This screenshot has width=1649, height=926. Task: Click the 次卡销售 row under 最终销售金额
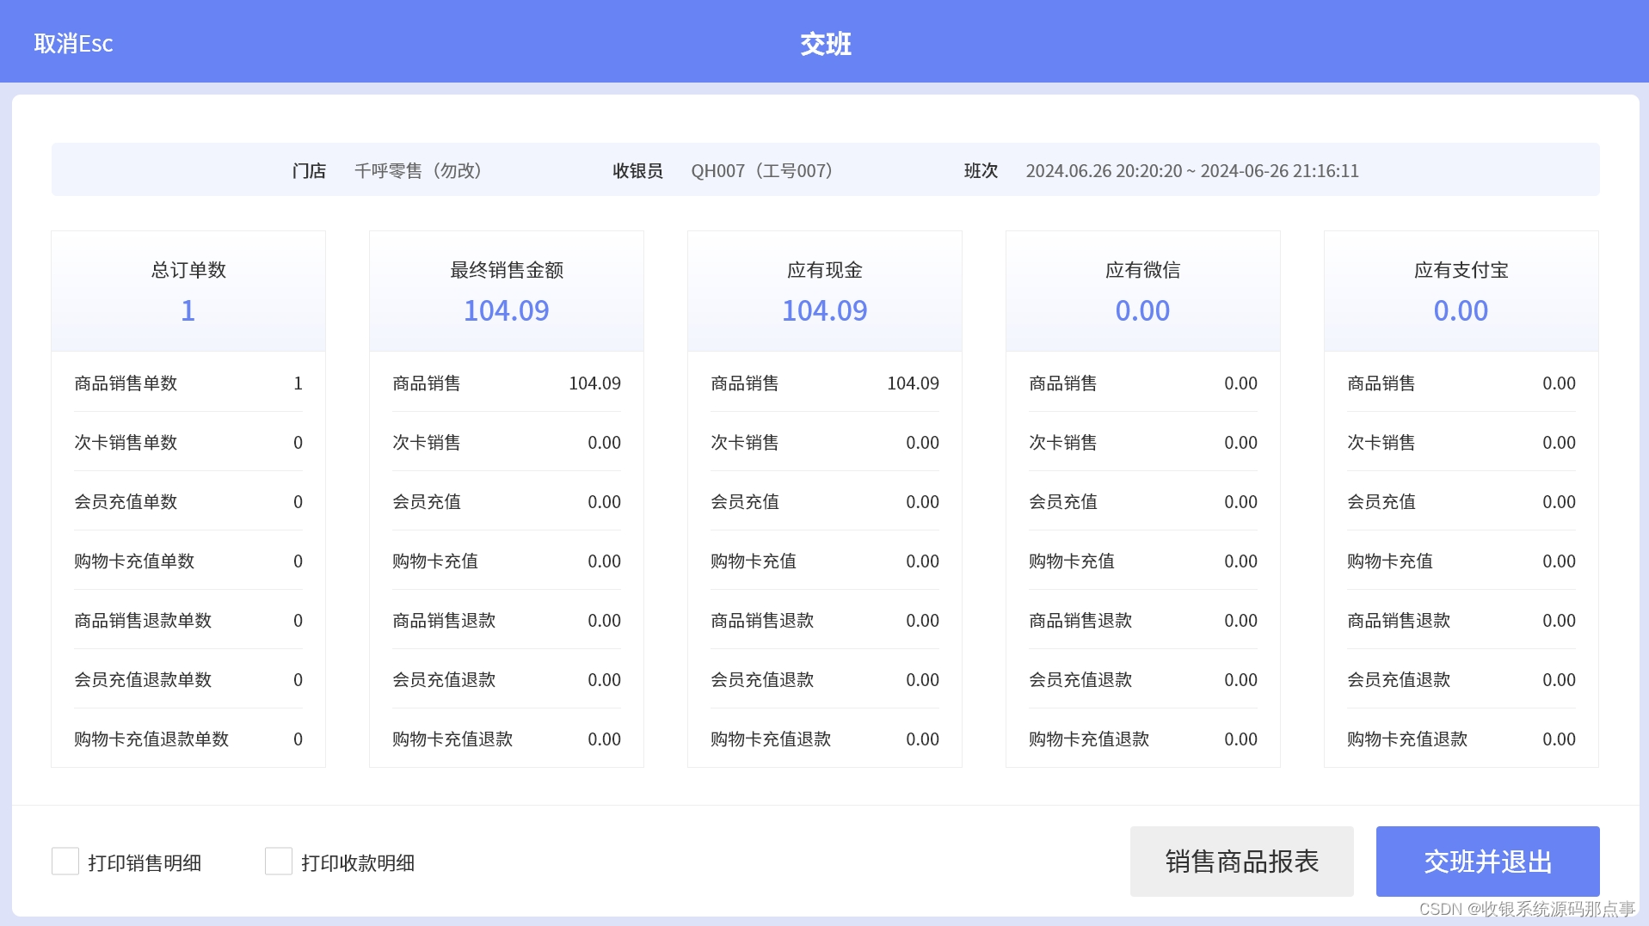[506, 443]
